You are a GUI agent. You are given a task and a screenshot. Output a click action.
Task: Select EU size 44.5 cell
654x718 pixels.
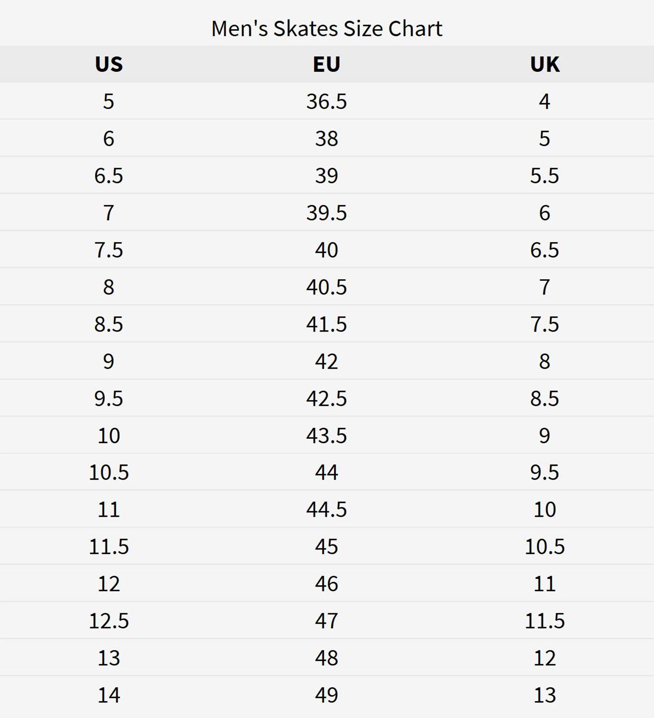click(327, 509)
